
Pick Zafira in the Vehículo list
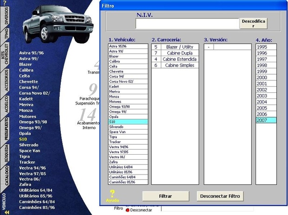tap(128, 162)
